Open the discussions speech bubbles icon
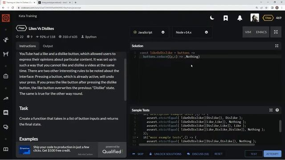This screenshot has width=285, height=160. tap(6, 127)
